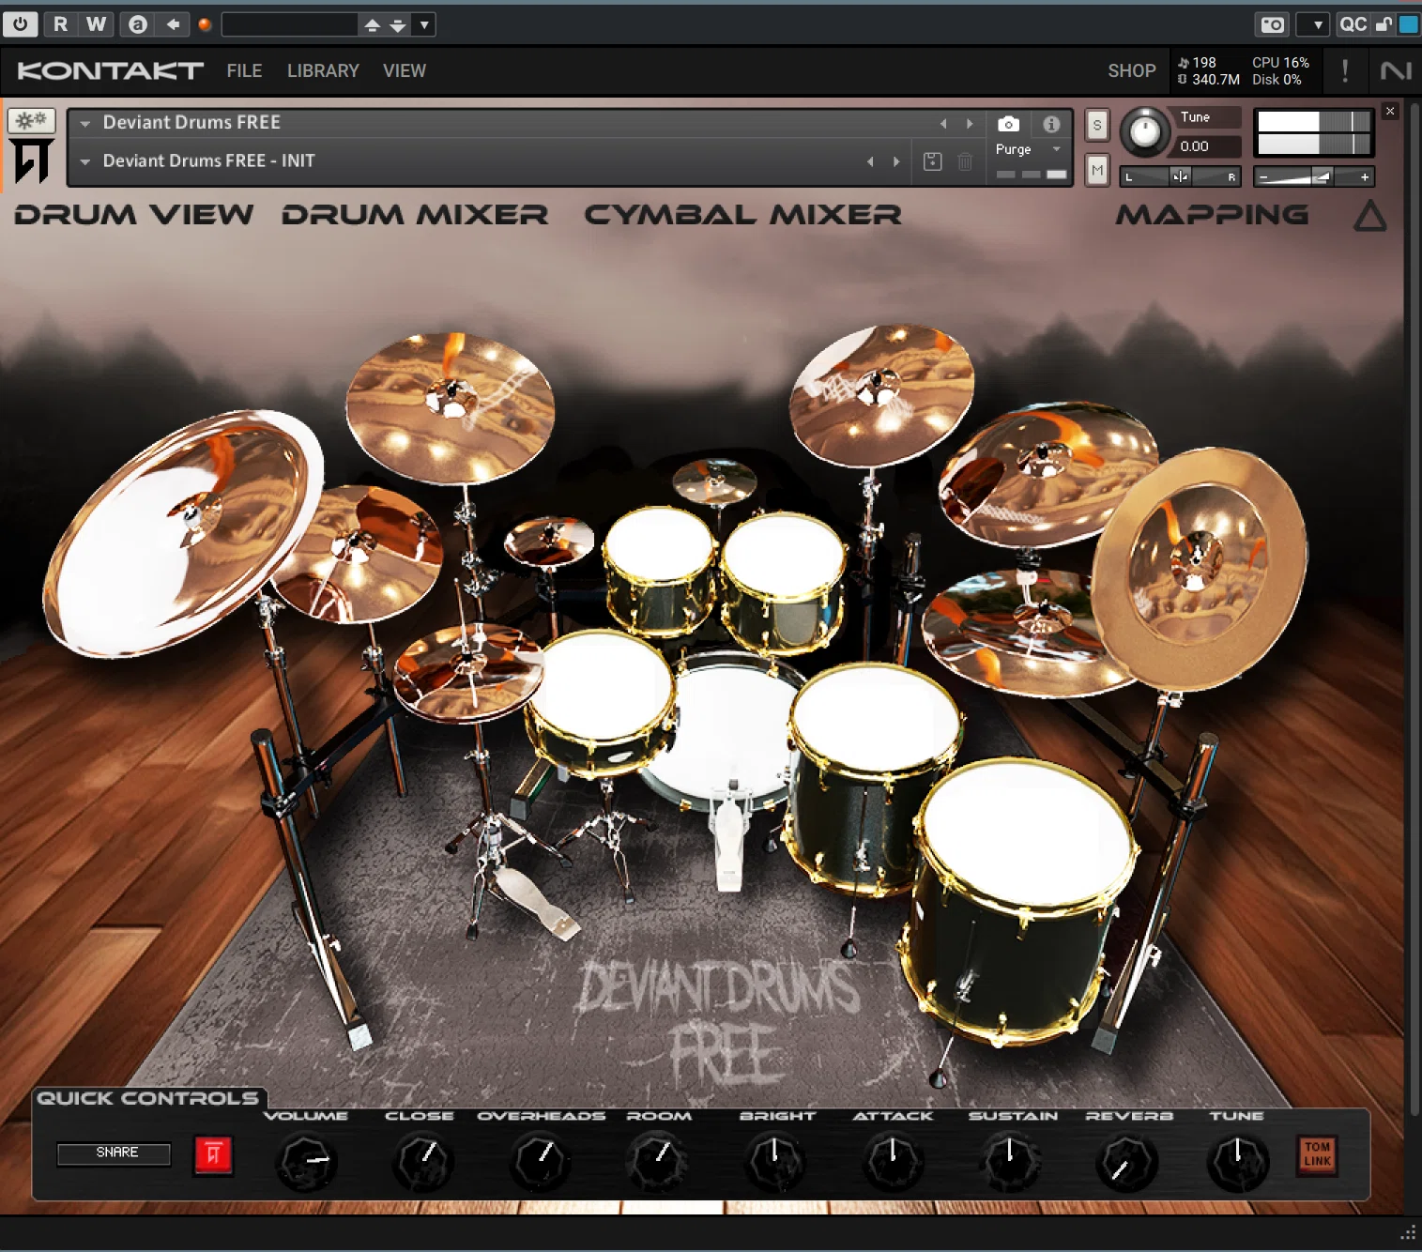Viewport: 1422px width, 1252px height.
Task: Click the REVERB knob
Action: coord(1126,1161)
